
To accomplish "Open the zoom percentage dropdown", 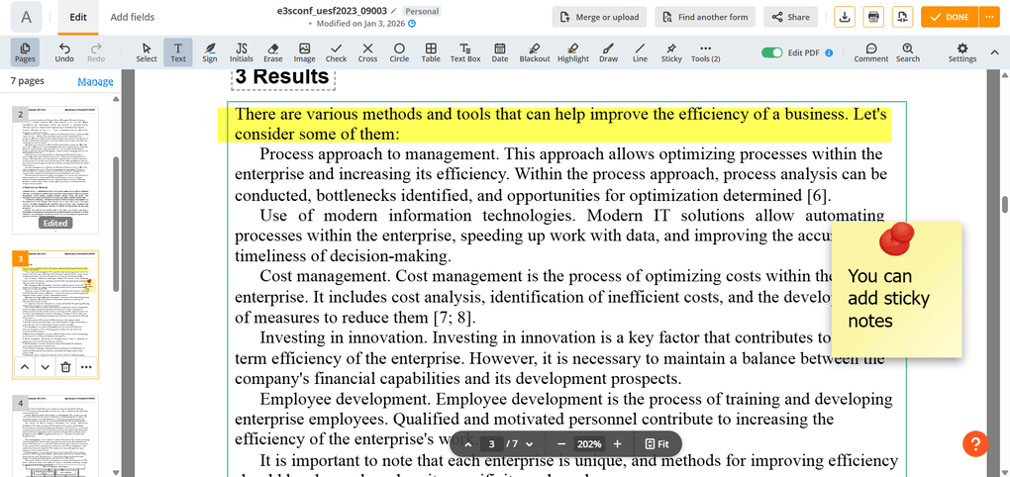I will pos(589,444).
